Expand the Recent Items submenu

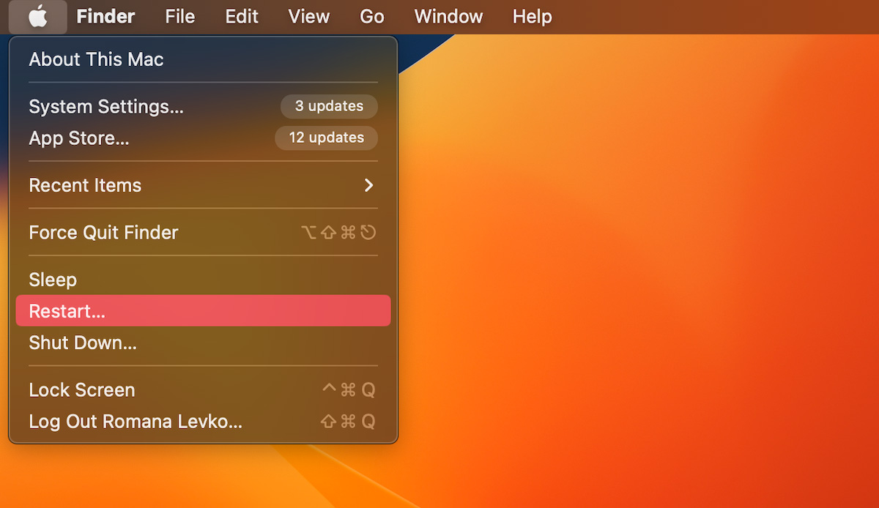click(203, 185)
